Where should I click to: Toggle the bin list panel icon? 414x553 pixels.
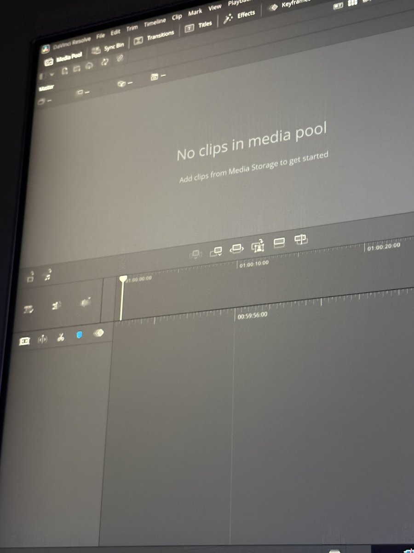pyautogui.click(x=41, y=76)
